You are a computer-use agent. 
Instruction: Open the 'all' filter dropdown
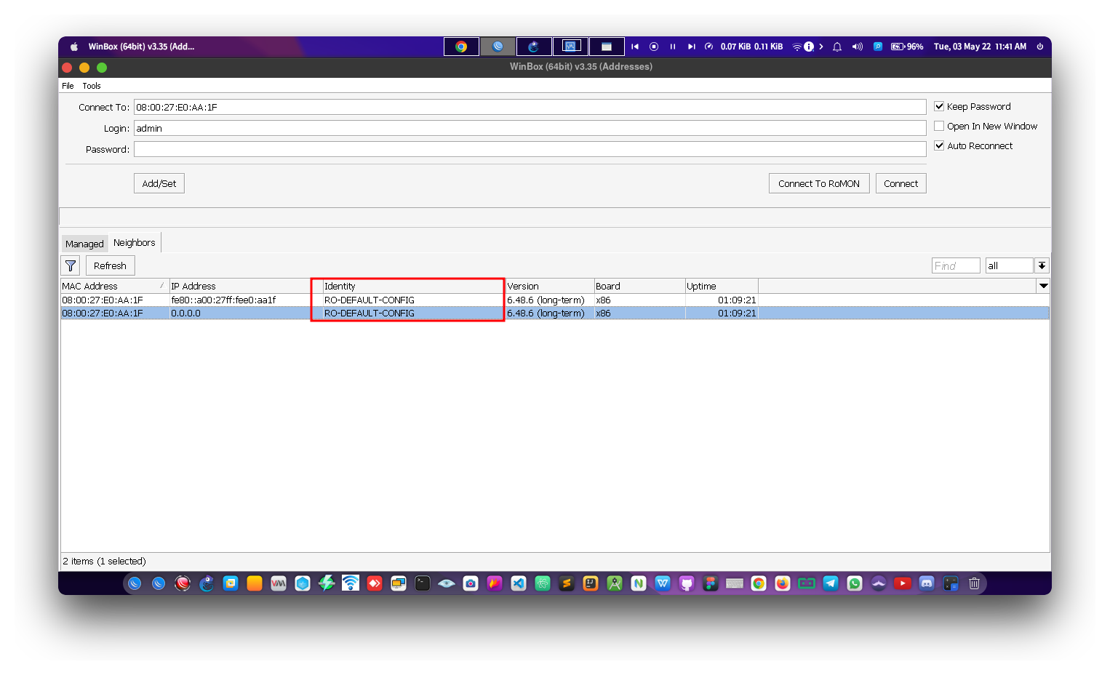(1010, 265)
